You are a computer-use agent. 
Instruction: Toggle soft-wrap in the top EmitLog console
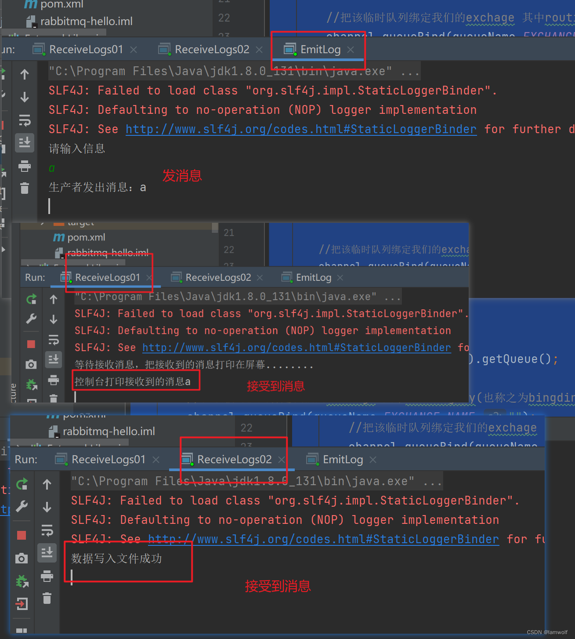pos(25,120)
